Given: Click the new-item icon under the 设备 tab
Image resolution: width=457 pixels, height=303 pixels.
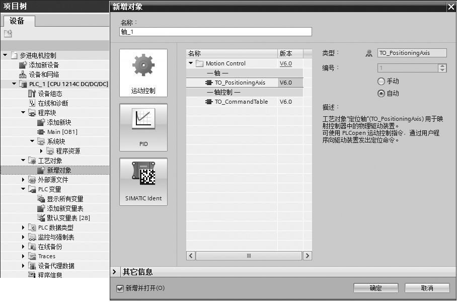Looking at the screenshot, I should tap(8, 33).
